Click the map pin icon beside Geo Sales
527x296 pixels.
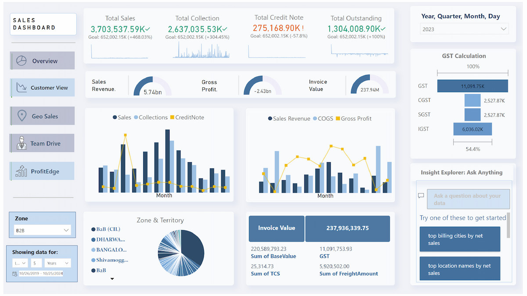pyautogui.click(x=22, y=116)
